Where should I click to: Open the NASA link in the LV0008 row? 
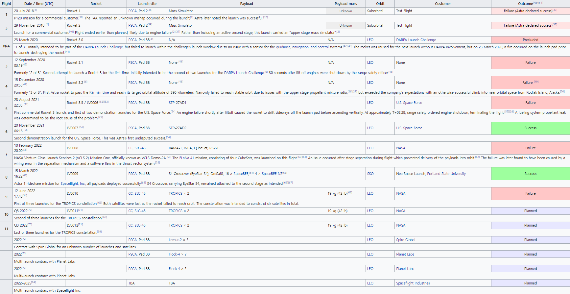(x=401, y=148)
